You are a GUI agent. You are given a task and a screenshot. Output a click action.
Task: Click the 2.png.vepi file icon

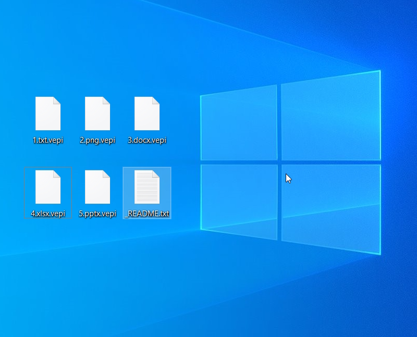[x=97, y=114]
